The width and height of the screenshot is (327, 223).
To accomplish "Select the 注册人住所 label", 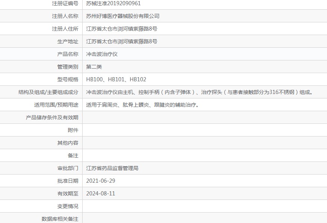I will coord(65,29).
